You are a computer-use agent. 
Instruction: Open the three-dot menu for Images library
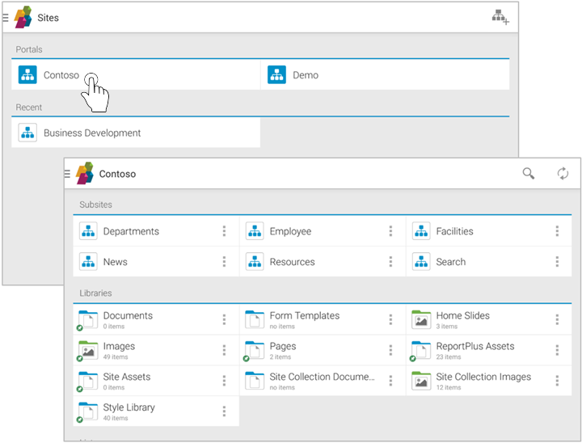click(224, 350)
